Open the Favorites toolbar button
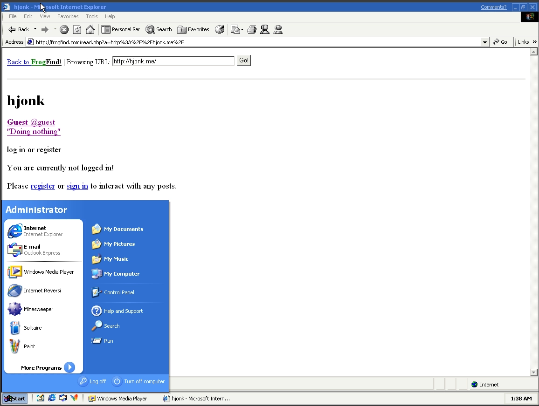The image size is (539, 406). coord(193,29)
